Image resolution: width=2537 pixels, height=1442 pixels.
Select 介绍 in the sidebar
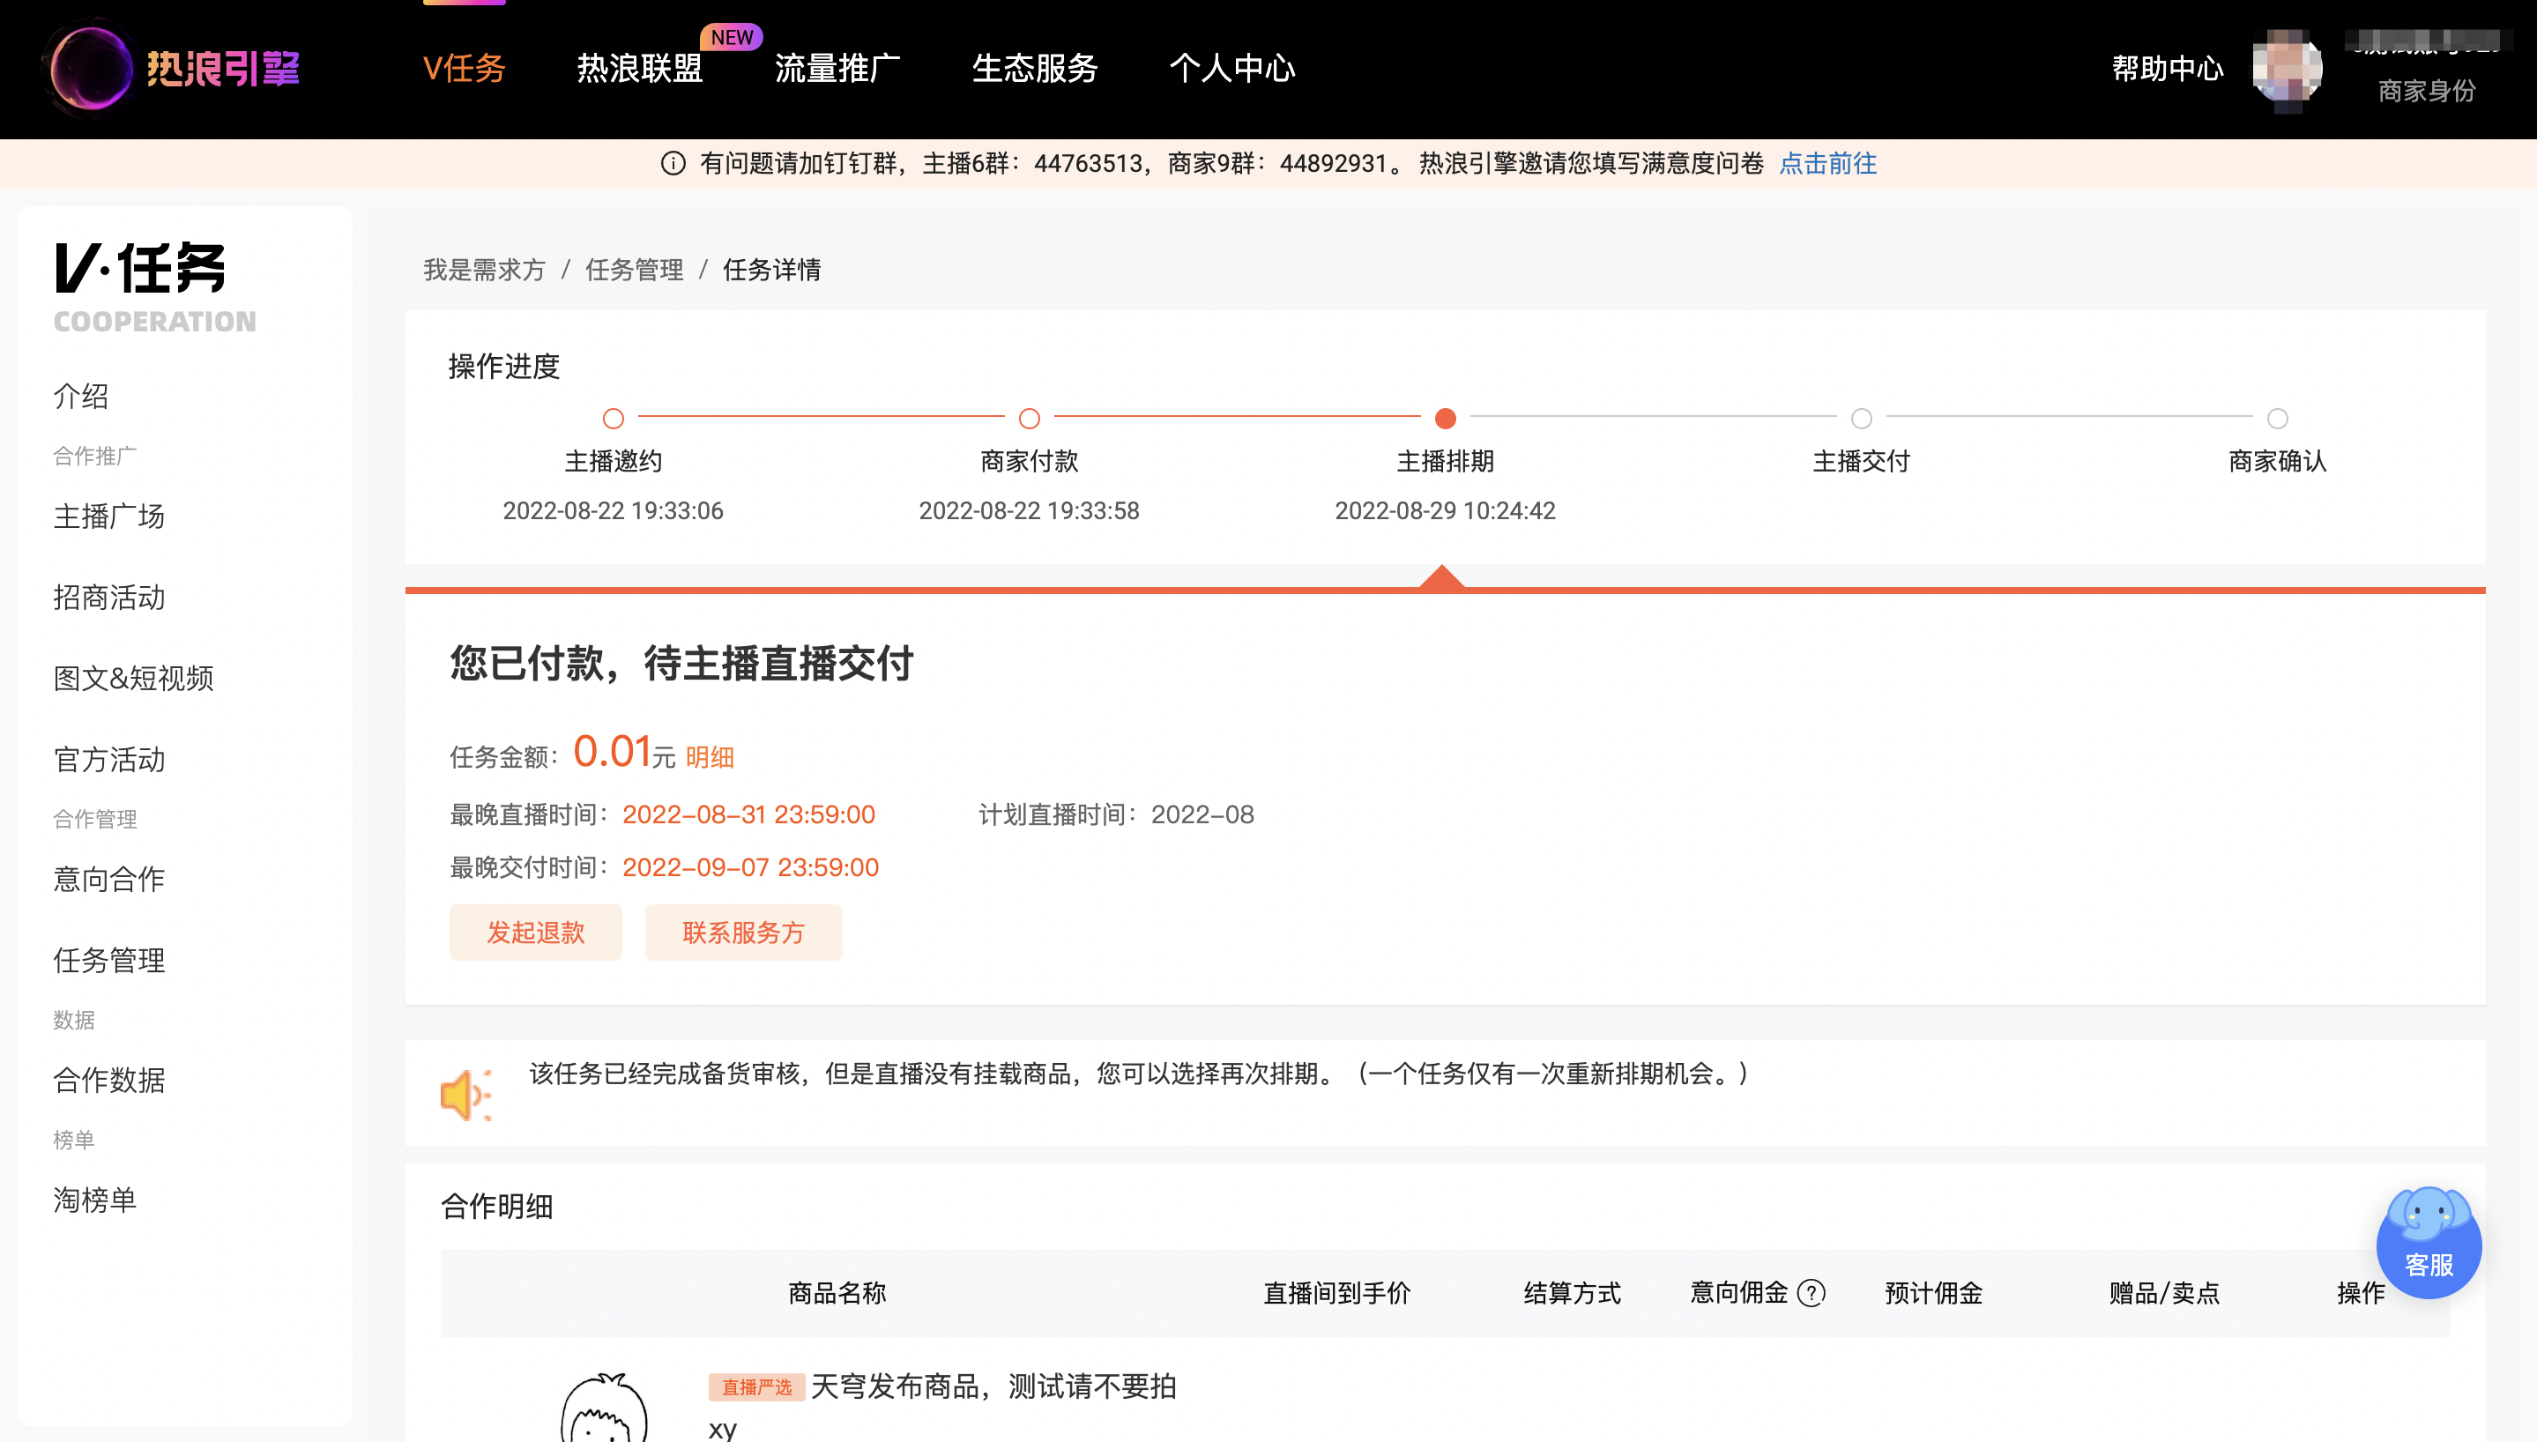coord(81,396)
